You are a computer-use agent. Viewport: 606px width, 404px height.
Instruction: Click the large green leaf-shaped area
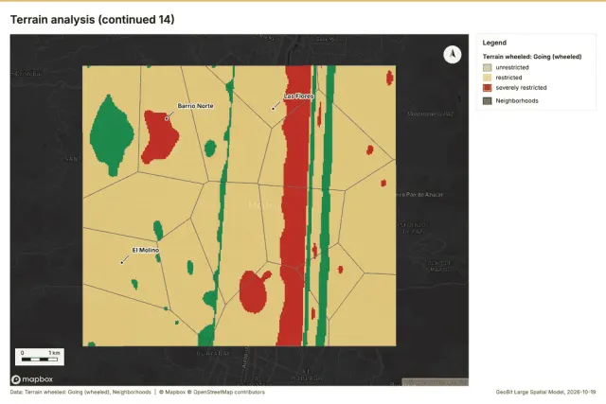112,135
